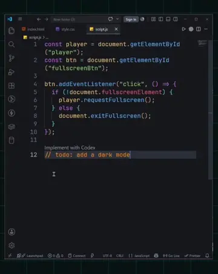Open the hamburger application menu
Viewport: 218px width, 274px height.
tap(20, 19)
